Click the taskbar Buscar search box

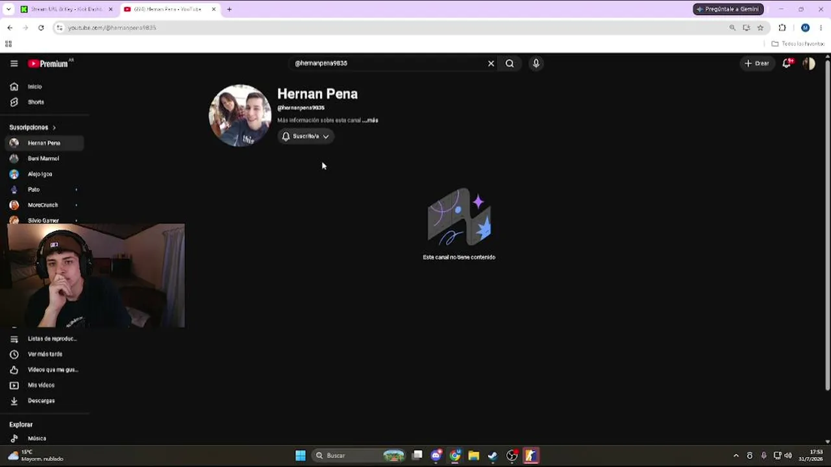click(358, 455)
